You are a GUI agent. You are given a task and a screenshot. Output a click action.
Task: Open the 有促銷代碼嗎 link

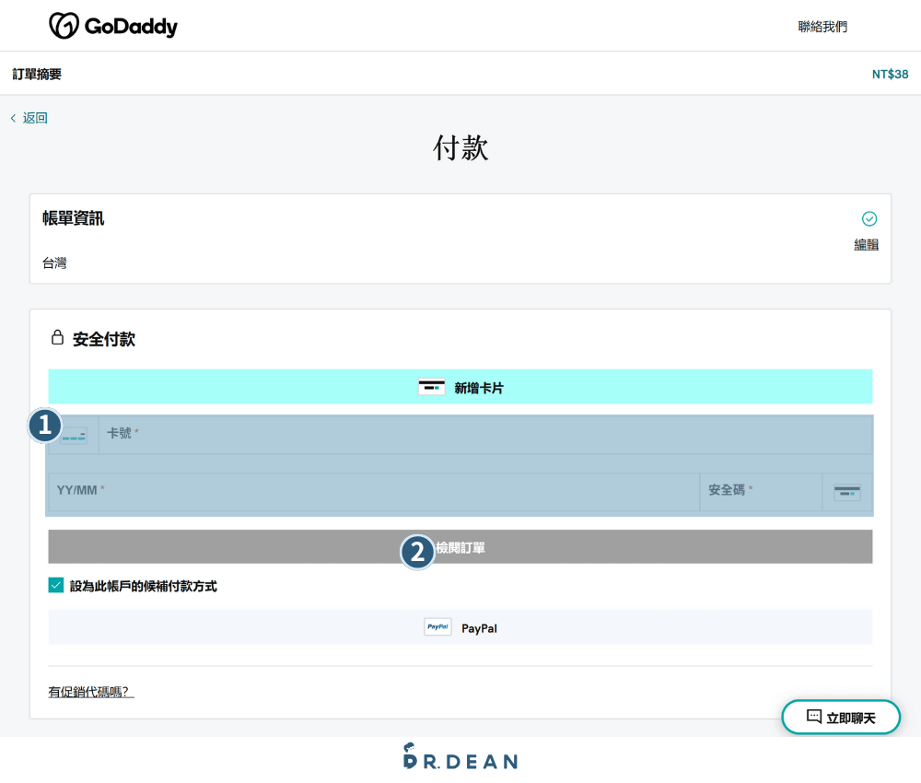[x=90, y=690]
